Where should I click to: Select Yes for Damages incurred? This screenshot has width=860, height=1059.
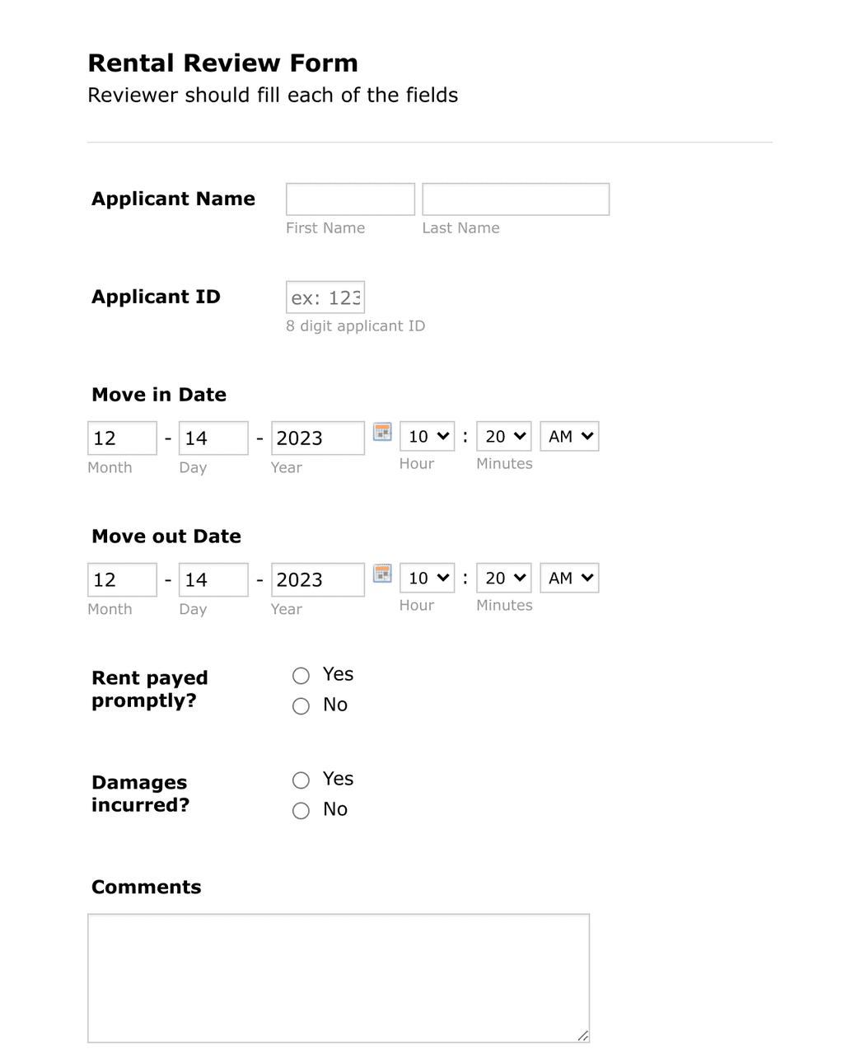(x=301, y=780)
